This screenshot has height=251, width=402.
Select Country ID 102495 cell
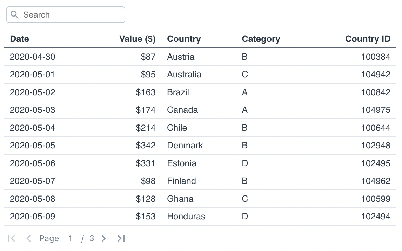tap(375, 163)
